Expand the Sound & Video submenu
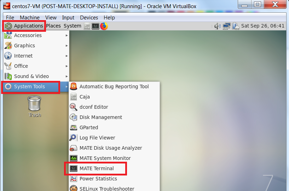The height and width of the screenshot is (191, 289). [31, 76]
